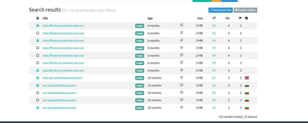Sort by the Age column header

pyautogui.click(x=150, y=18)
